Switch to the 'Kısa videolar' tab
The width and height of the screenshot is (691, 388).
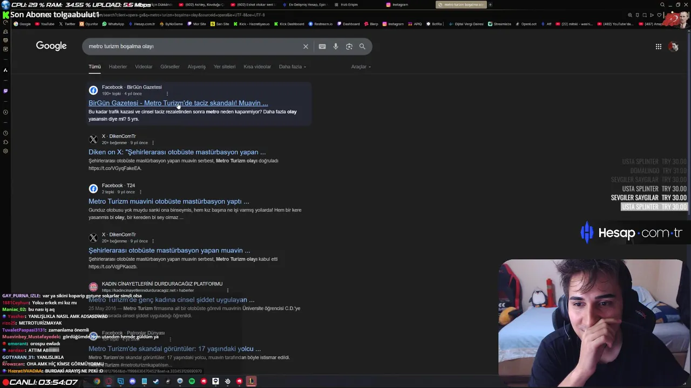point(257,67)
